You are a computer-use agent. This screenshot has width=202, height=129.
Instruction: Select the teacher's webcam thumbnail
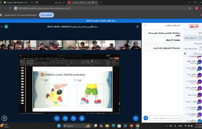pos(136,45)
